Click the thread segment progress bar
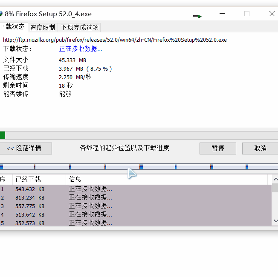The image size is (278, 277). click(x=139, y=167)
